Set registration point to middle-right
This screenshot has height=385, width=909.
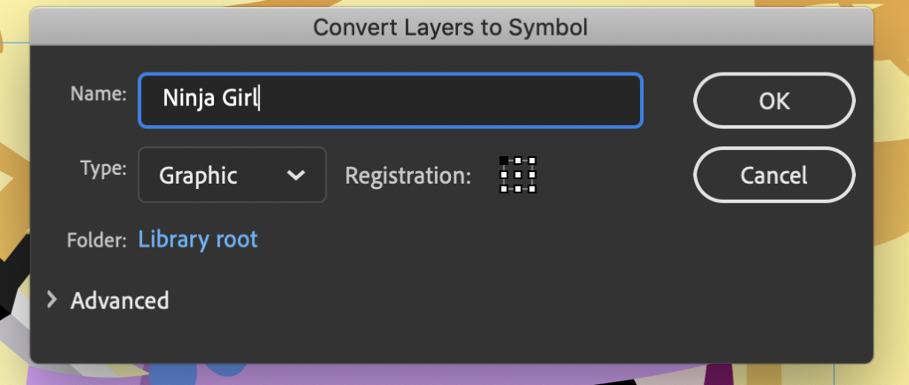click(533, 175)
